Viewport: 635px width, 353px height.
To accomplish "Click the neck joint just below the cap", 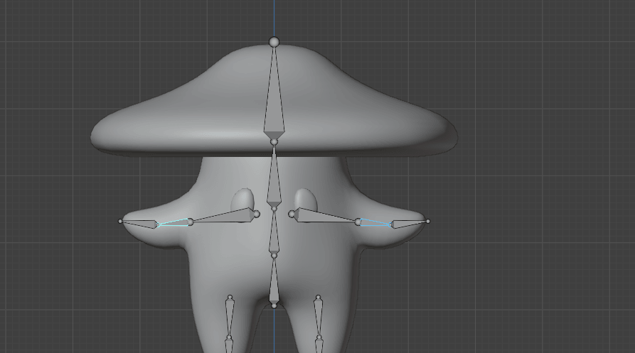I will 274,143.
